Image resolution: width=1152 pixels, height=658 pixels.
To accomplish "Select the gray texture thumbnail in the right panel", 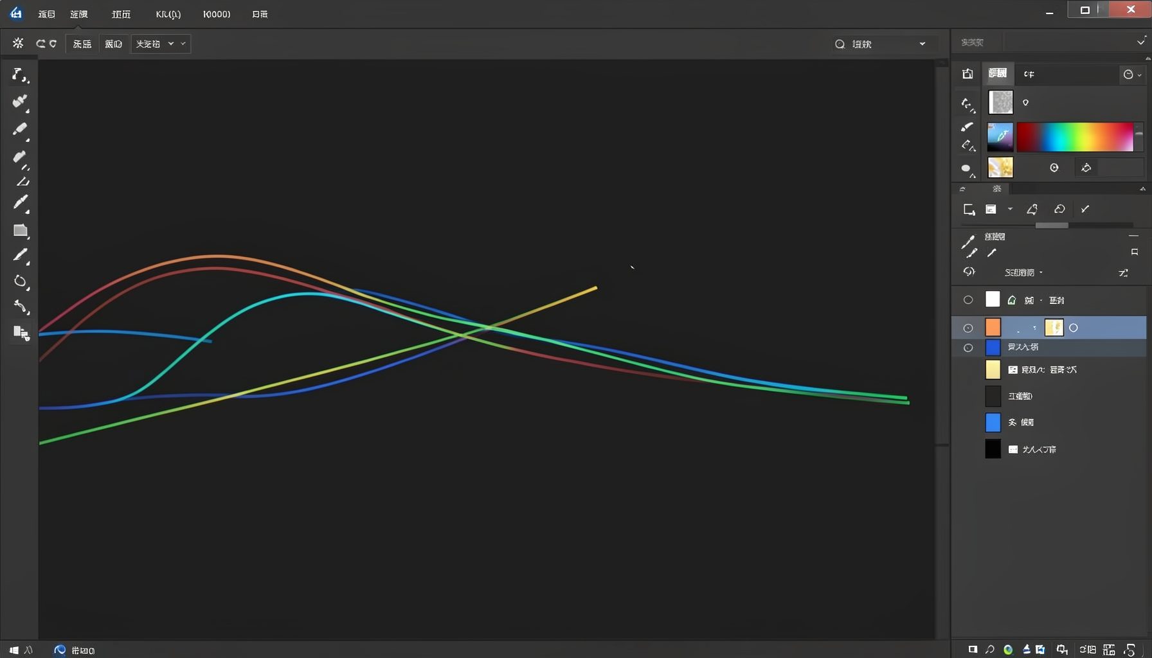I will click(1000, 102).
